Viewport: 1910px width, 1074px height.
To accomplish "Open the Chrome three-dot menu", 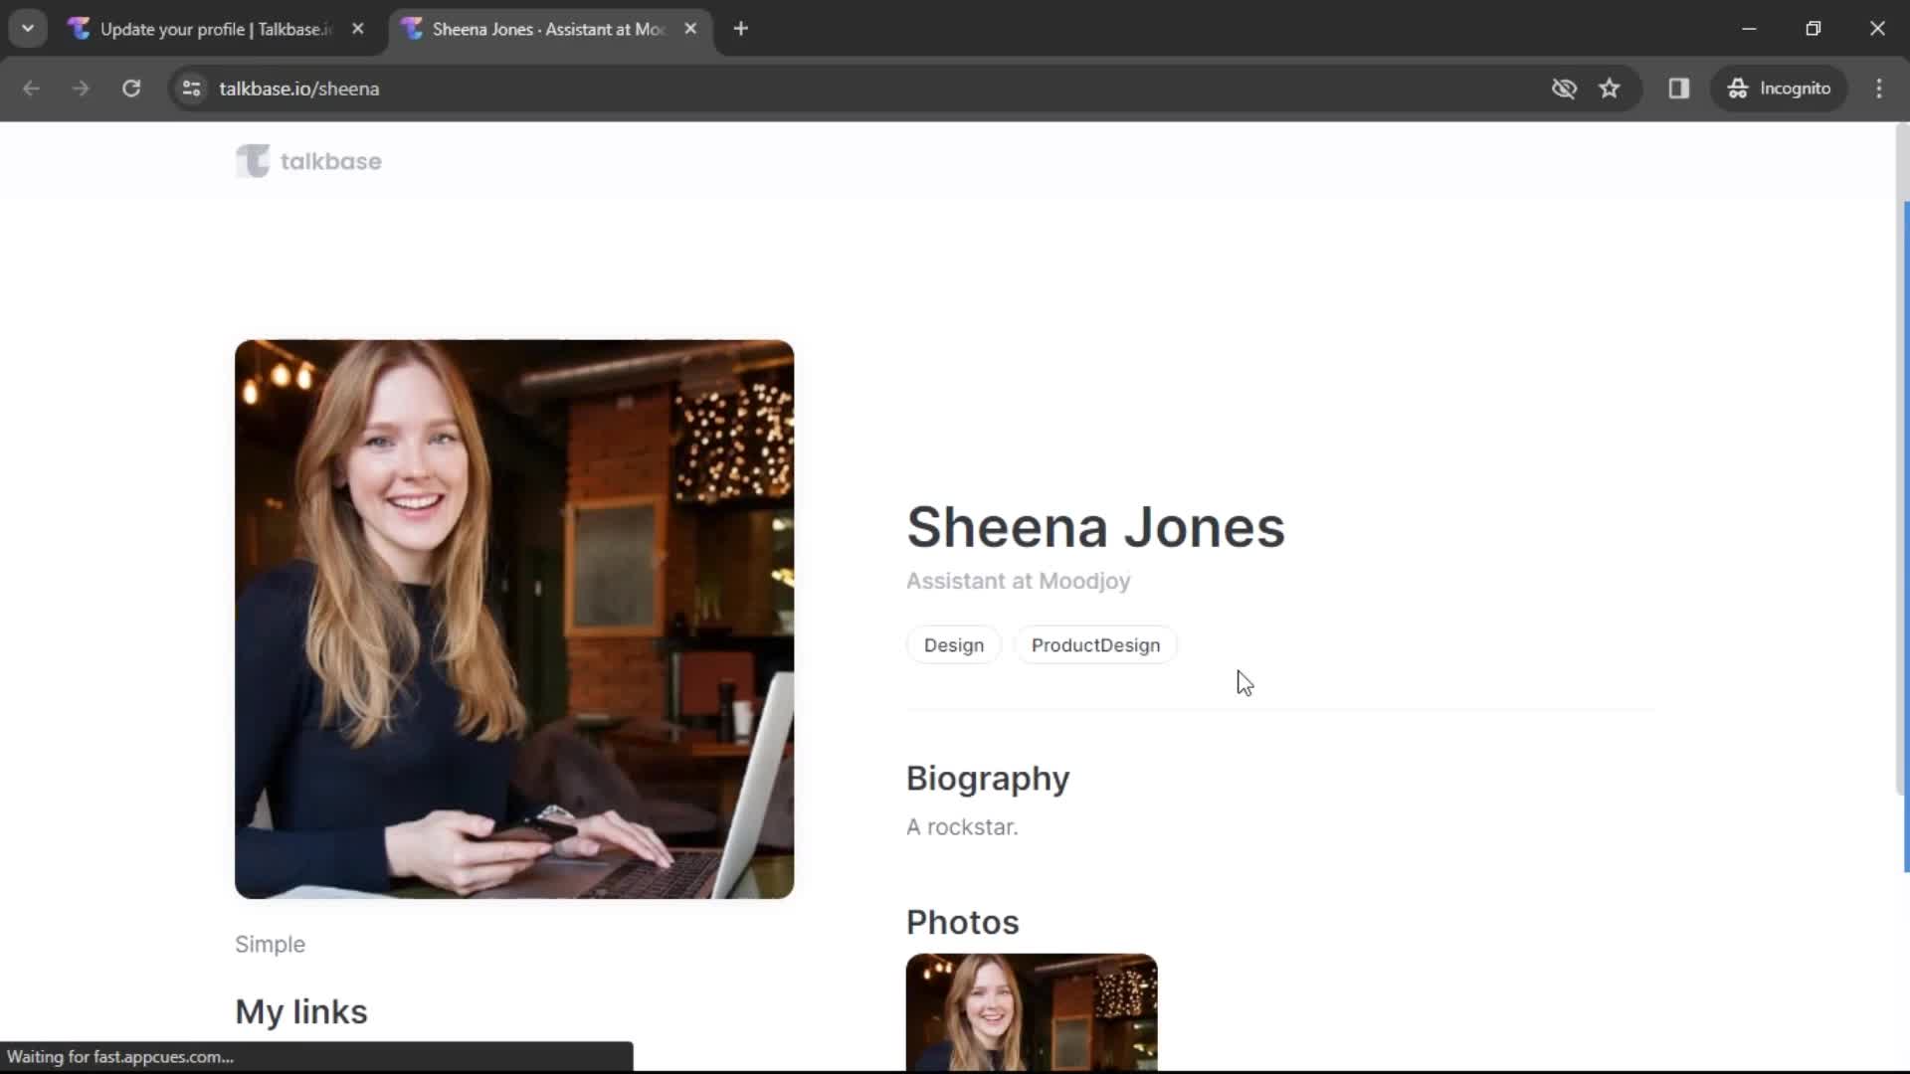I will pyautogui.click(x=1879, y=89).
